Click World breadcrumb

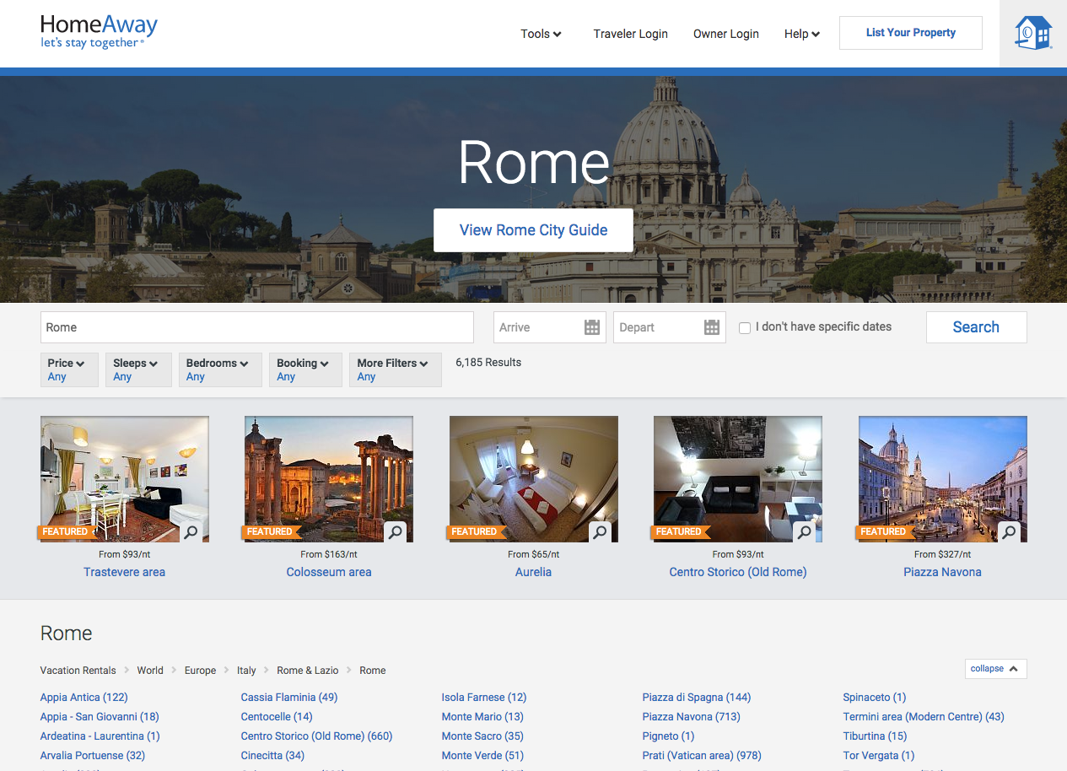[x=150, y=671]
